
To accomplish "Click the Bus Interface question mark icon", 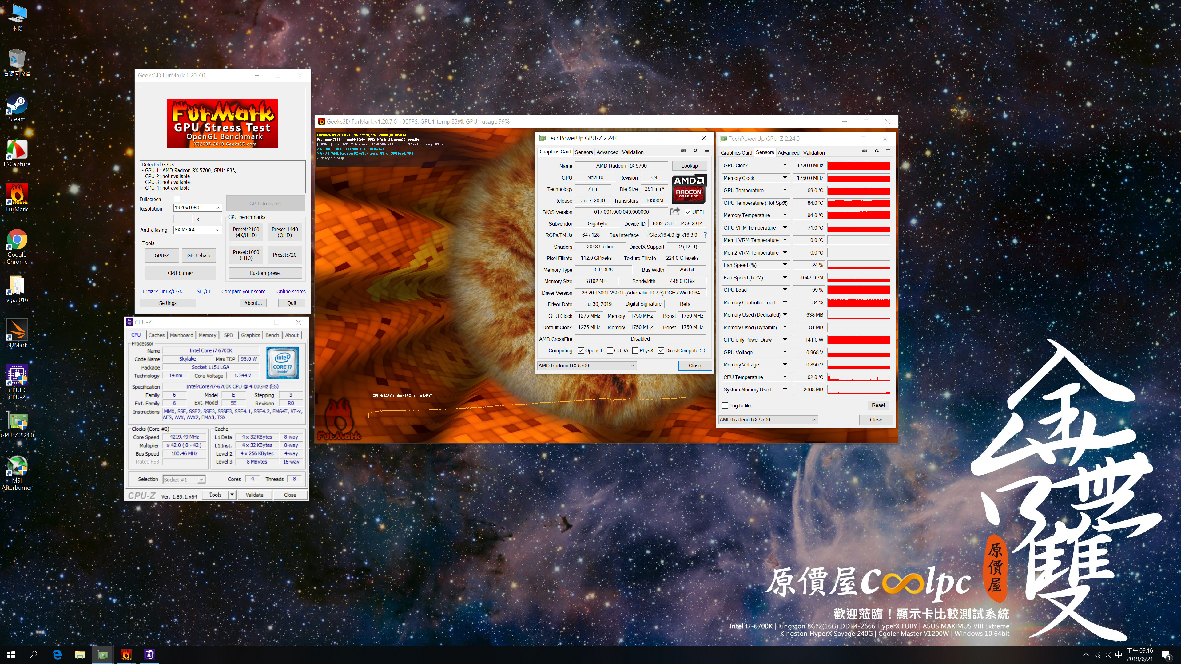I will coord(705,235).
